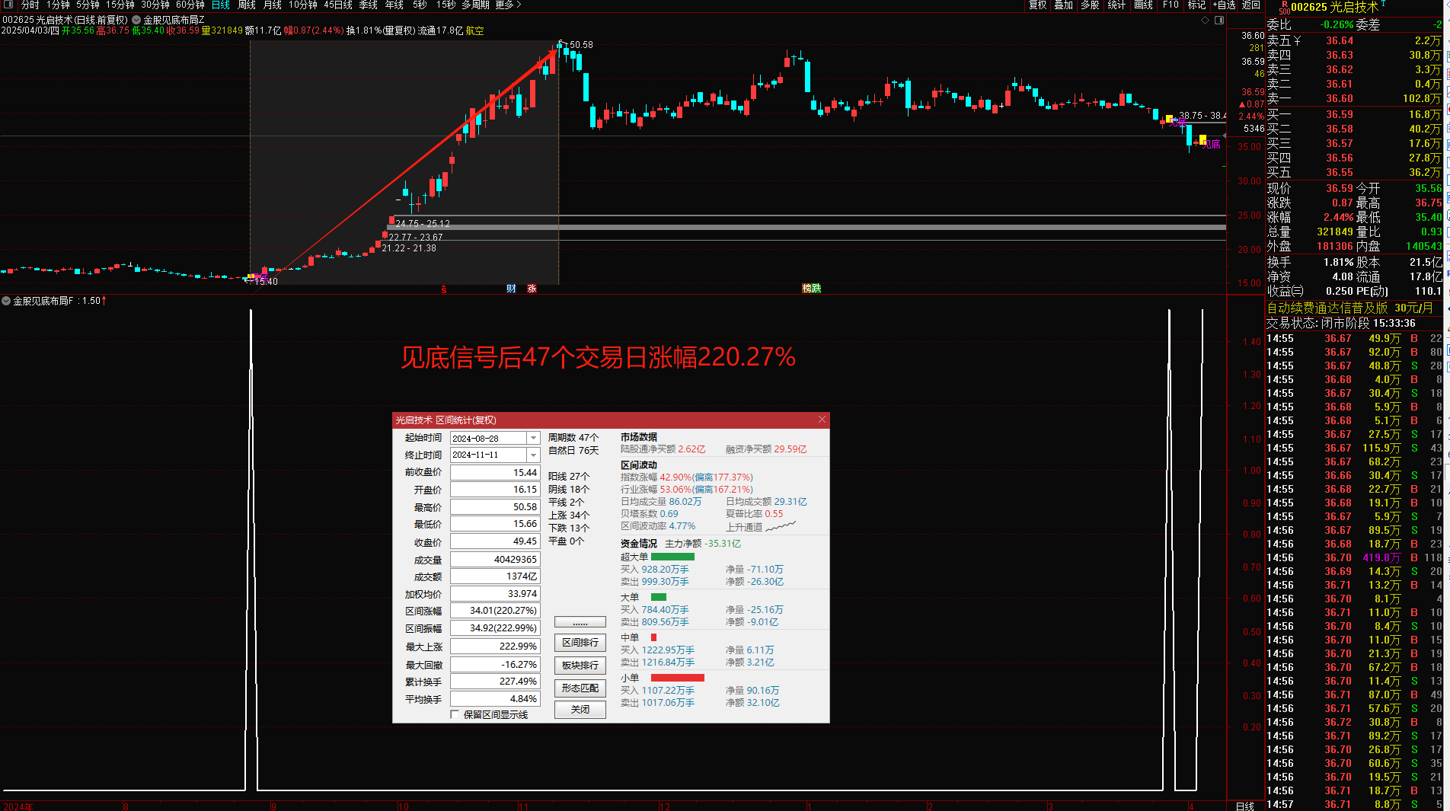The width and height of the screenshot is (1450, 811).
Task: Open the 金股见底布局Z indicator dropdown circle icon
Action: click(136, 20)
